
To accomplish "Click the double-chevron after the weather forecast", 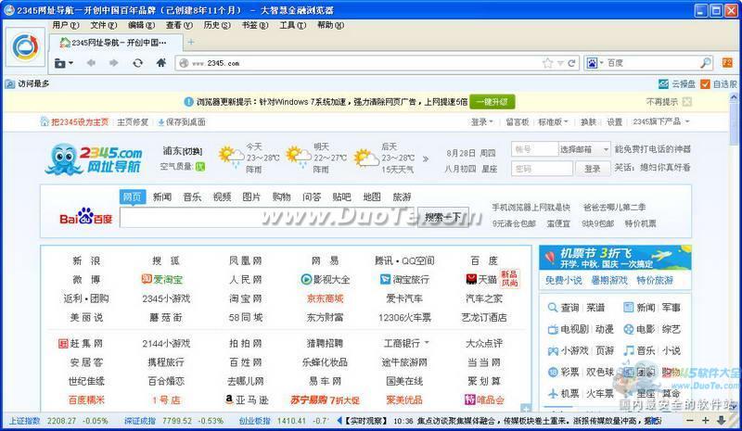I will point(426,159).
